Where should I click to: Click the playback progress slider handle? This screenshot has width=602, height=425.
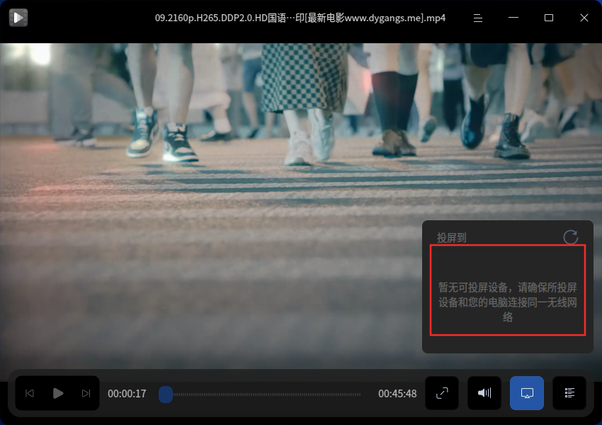click(x=166, y=395)
